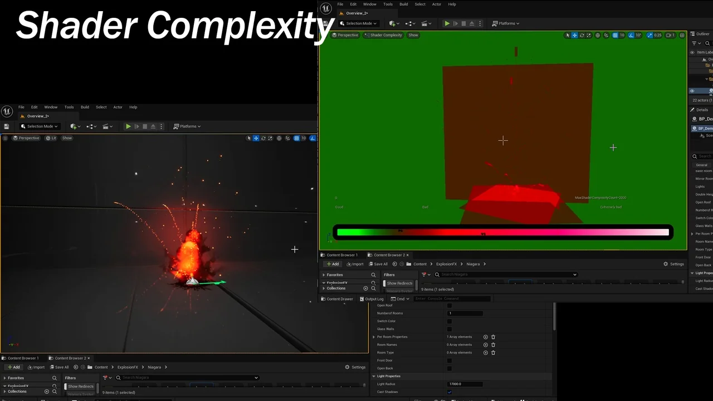Open the Selection Mode dropdown in the left editor
This screenshot has width=713, height=401.
(40, 126)
